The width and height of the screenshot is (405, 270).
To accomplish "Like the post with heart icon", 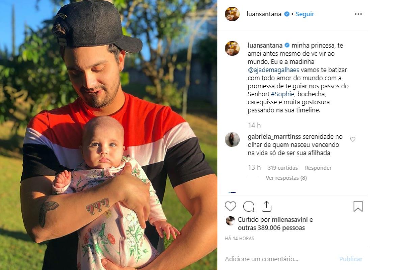I will [x=231, y=206].
